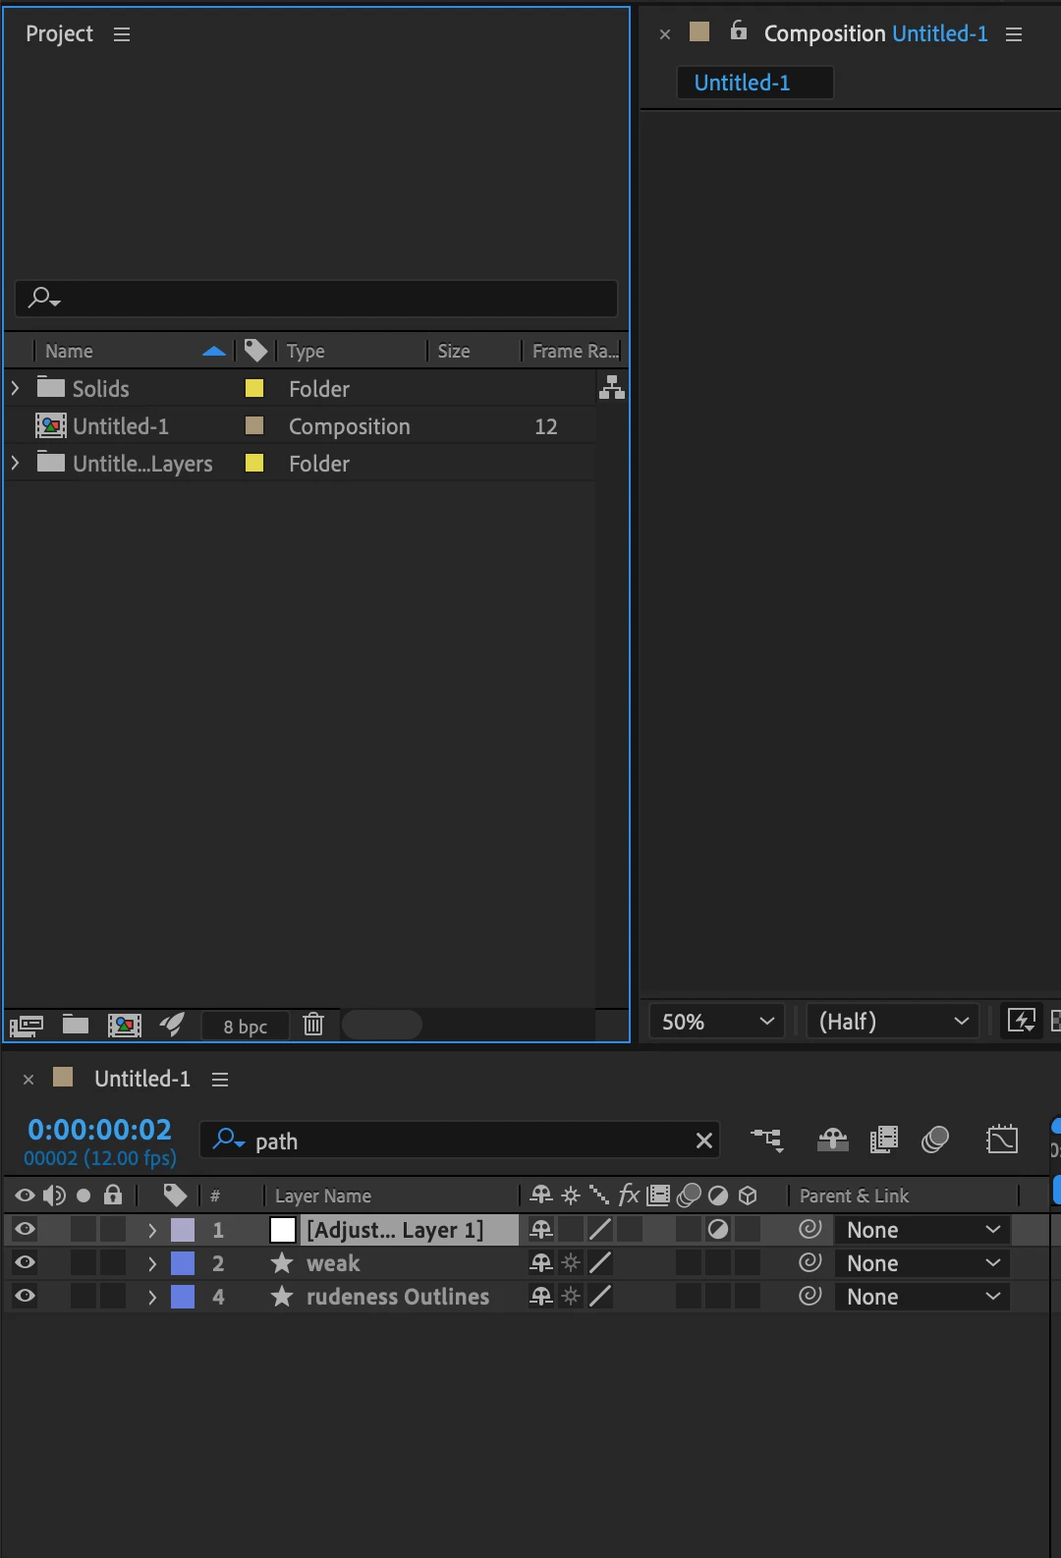Click the Interpret Footage icon

pos(27,1026)
